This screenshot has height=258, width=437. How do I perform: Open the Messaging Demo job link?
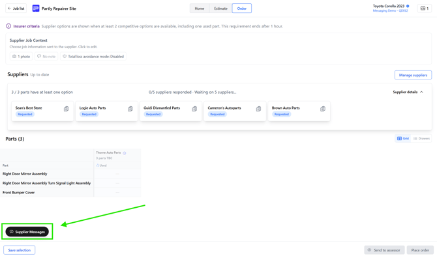pos(390,10)
